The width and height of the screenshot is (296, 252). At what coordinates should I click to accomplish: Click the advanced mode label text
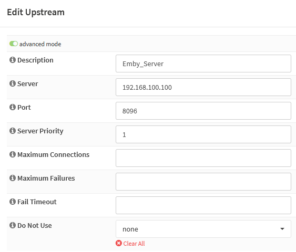point(40,44)
